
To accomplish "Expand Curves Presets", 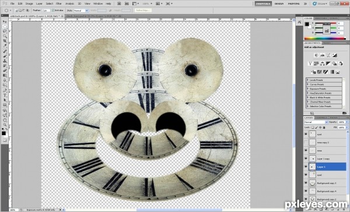I will [x=307, y=84].
